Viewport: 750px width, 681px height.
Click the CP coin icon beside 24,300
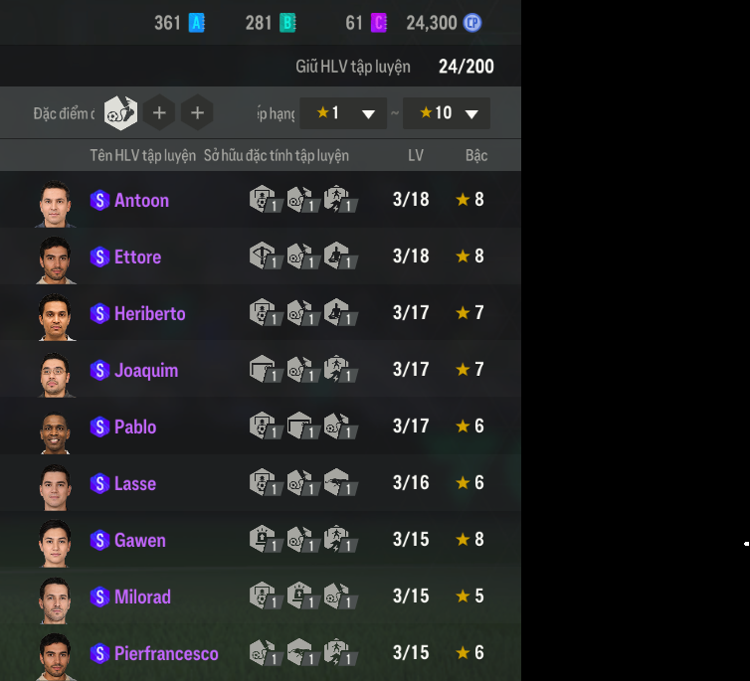pos(472,23)
